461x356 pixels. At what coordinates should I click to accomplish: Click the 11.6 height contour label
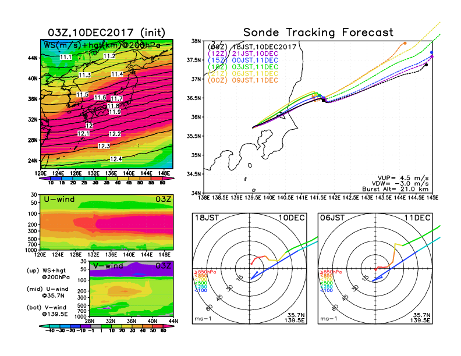(100, 98)
